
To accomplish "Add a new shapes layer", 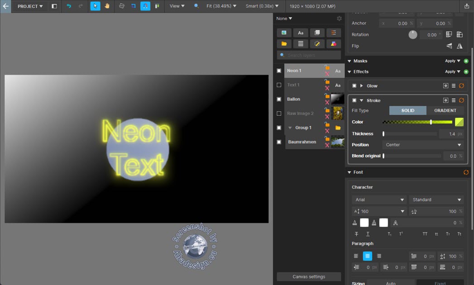I will click(334, 44).
